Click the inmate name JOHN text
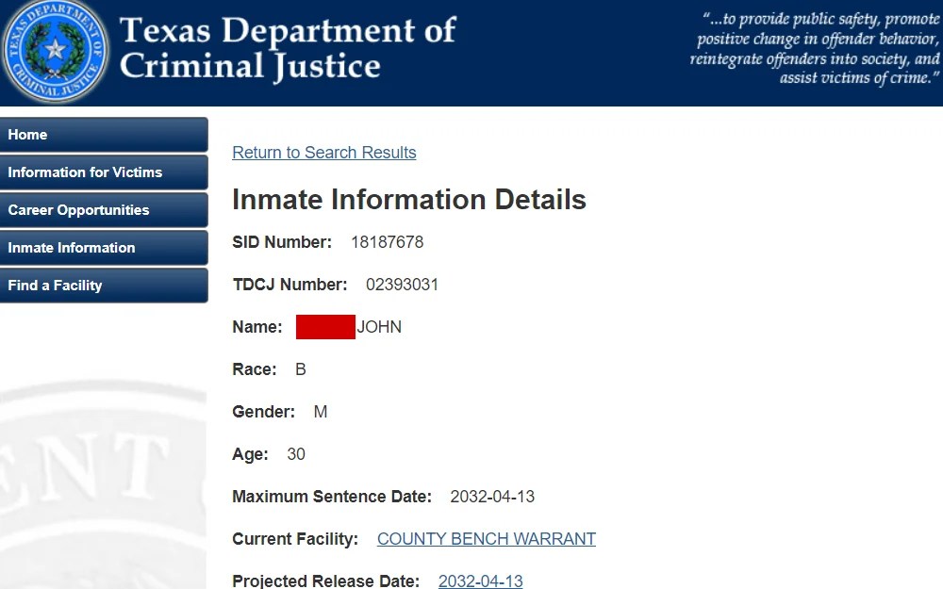This screenshot has height=589, width=943. pyautogui.click(x=379, y=327)
